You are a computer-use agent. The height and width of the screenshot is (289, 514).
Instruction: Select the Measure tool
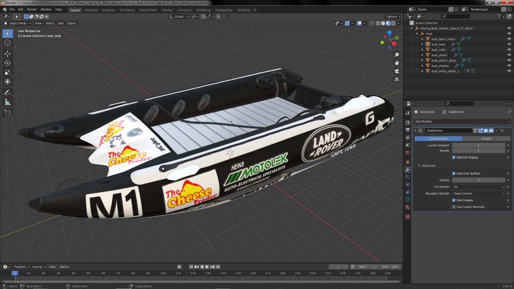[x=7, y=102]
